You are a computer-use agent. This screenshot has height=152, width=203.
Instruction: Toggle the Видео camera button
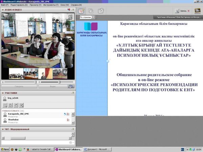pos(52,86)
